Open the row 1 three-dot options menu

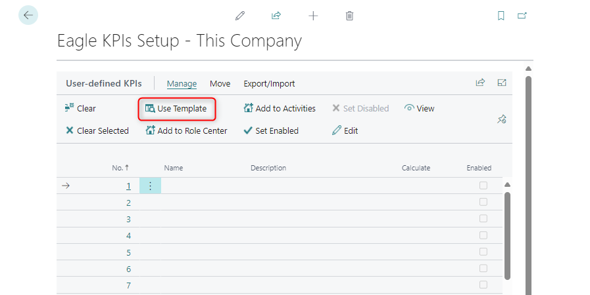(x=150, y=186)
